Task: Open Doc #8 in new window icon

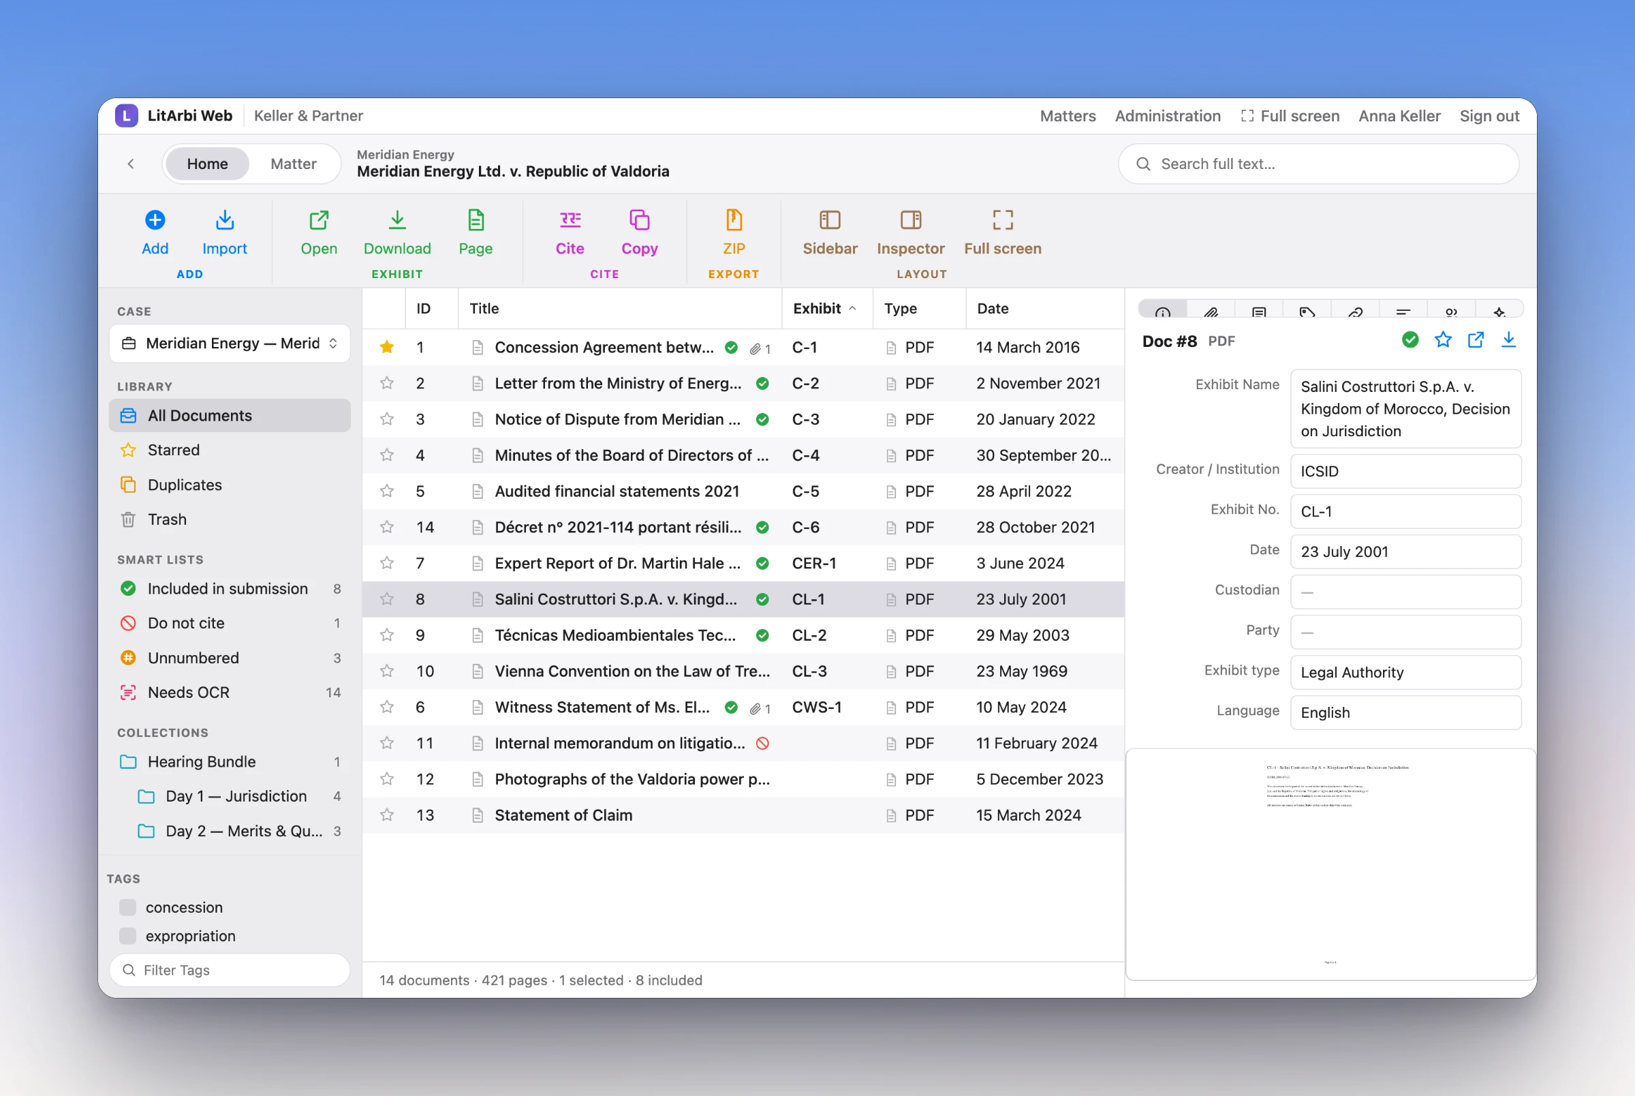Action: pyautogui.click(x=1476, y=340)
